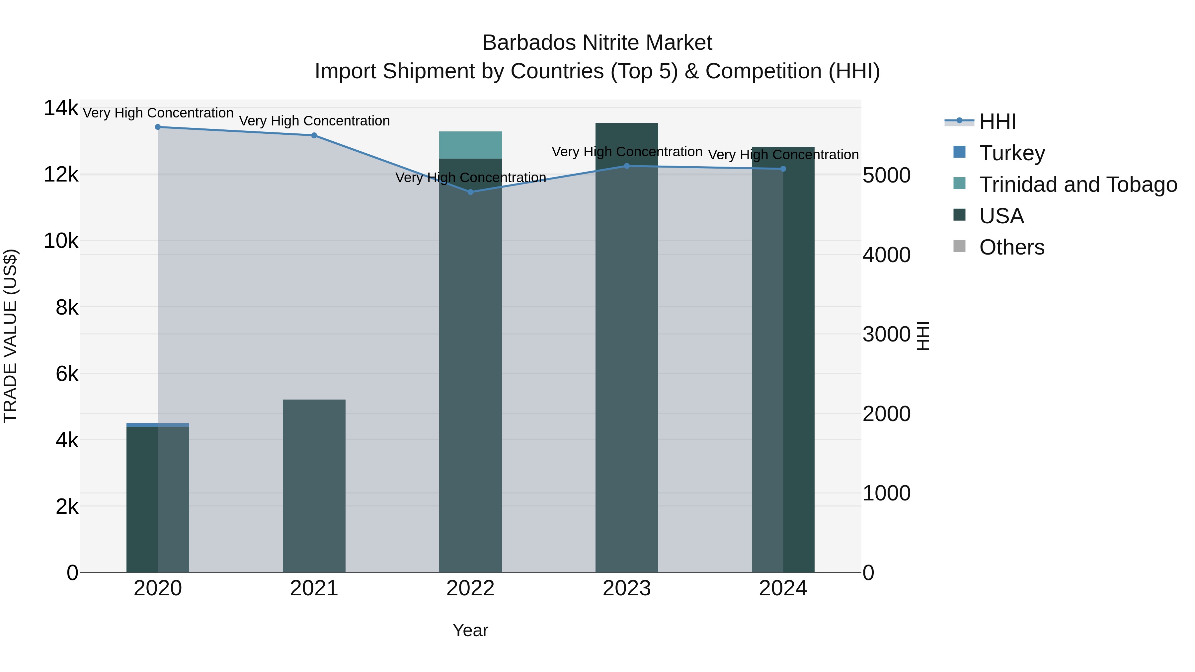This screenshot has width=1195, height=672.
Task: Click the 2023 x-axis label
Action: point(627,588)
